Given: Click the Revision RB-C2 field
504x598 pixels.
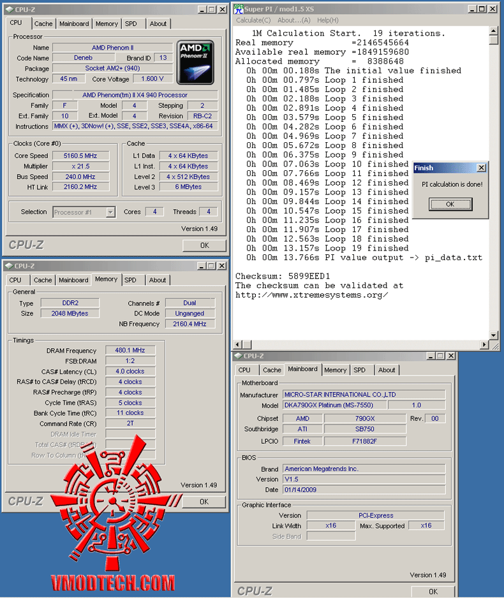Looking at the screenshot, I should [x=202, y=116].
